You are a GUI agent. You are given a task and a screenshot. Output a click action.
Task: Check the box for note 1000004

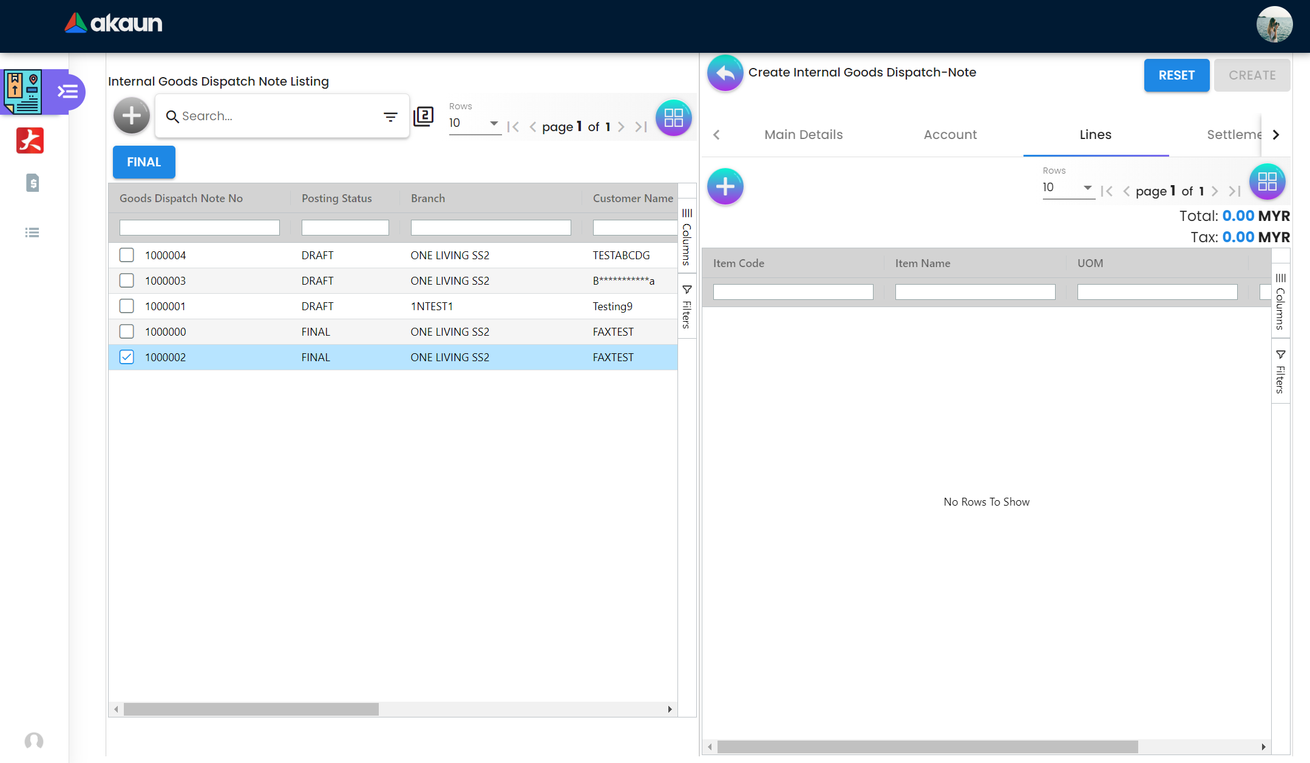click(x=126, y=255)
